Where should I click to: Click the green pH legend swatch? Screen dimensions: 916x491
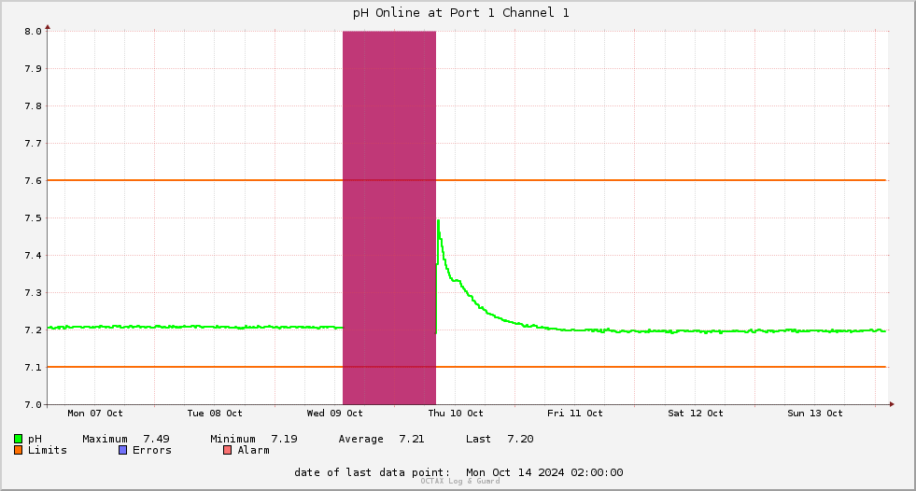tap(18, 439)
